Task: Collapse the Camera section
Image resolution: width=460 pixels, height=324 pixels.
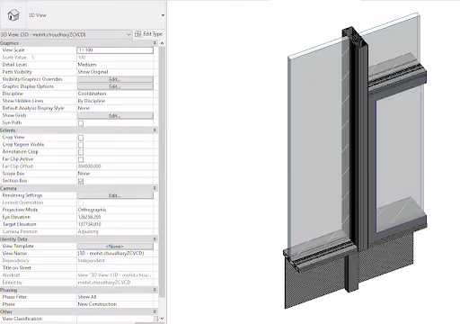Action: point(155,188)
